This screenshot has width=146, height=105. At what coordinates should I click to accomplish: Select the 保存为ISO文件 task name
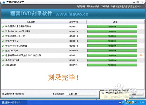(x=12, y=60)
